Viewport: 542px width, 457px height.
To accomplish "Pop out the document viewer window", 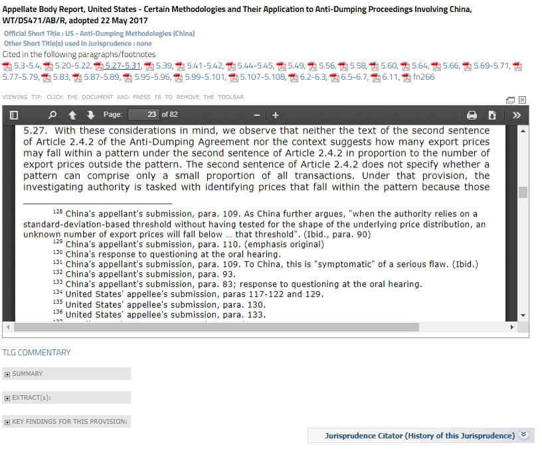I will coord(510,100).
